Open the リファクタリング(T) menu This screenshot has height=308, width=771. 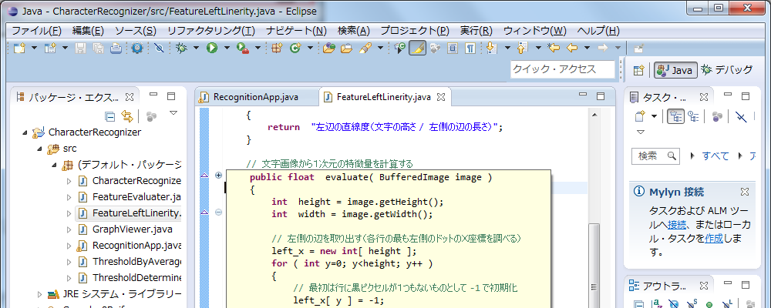pyautogui.click(x=211, y=31)
